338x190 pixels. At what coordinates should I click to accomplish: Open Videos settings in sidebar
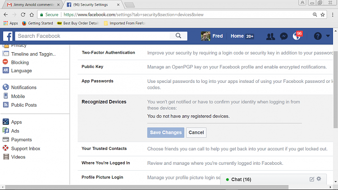[18, 157]
